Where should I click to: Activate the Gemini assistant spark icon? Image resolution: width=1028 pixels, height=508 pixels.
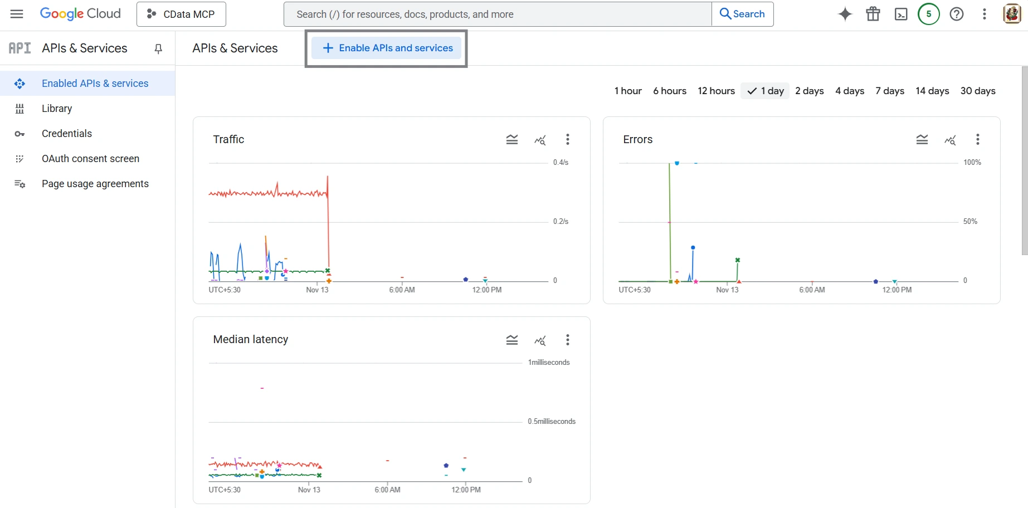[x=845, y=14]
